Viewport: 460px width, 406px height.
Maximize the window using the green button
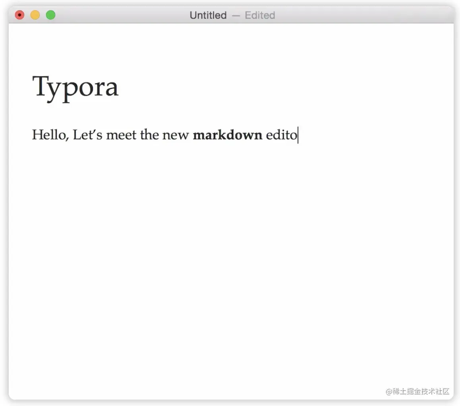(x=51, y=15)
